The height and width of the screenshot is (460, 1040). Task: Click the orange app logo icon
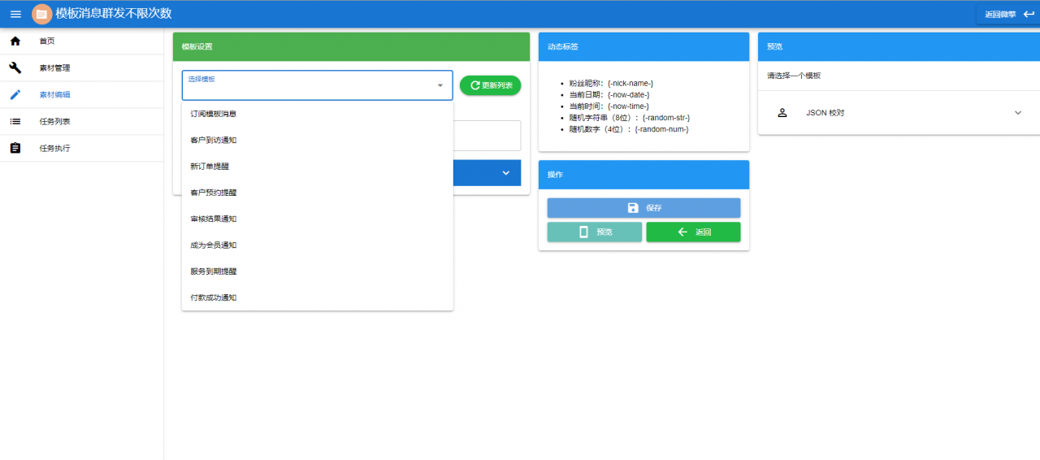pos(41,14)
